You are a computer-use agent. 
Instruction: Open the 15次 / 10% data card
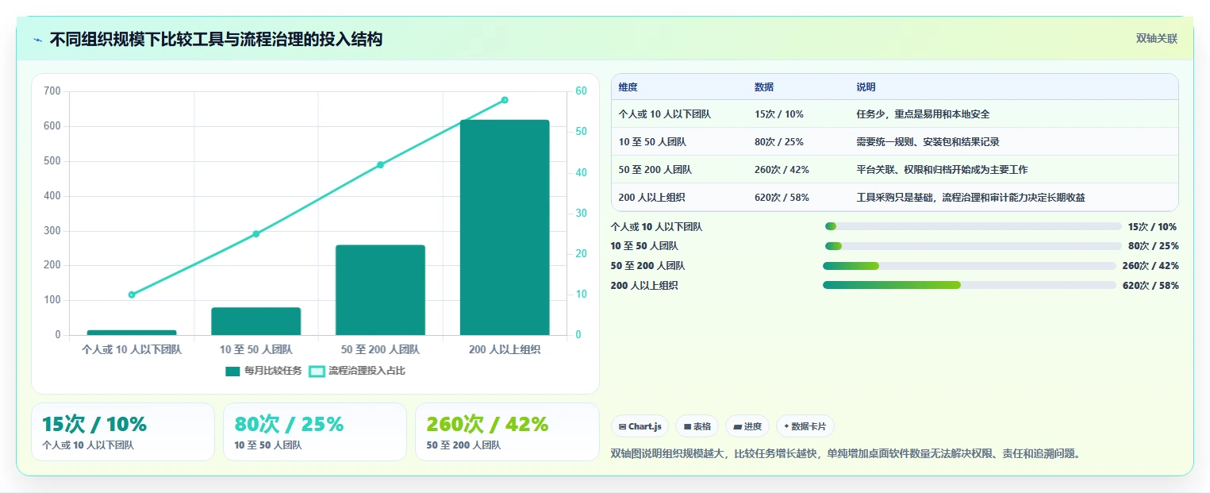click(123, 432)
